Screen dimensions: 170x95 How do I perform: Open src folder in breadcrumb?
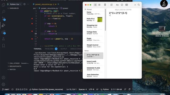(34, 8)
